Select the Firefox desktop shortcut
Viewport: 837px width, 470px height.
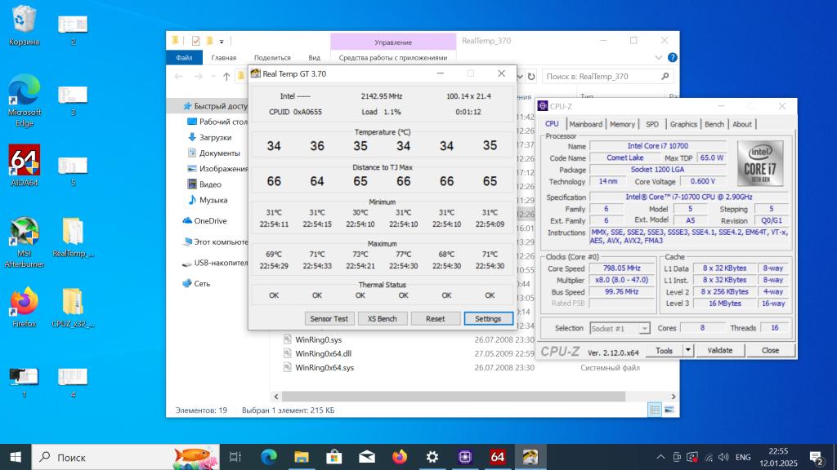(24, 307)
